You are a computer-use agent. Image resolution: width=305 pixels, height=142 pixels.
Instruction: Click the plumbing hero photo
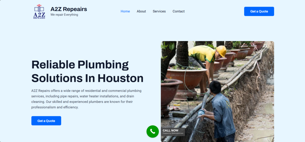[217, 91]
